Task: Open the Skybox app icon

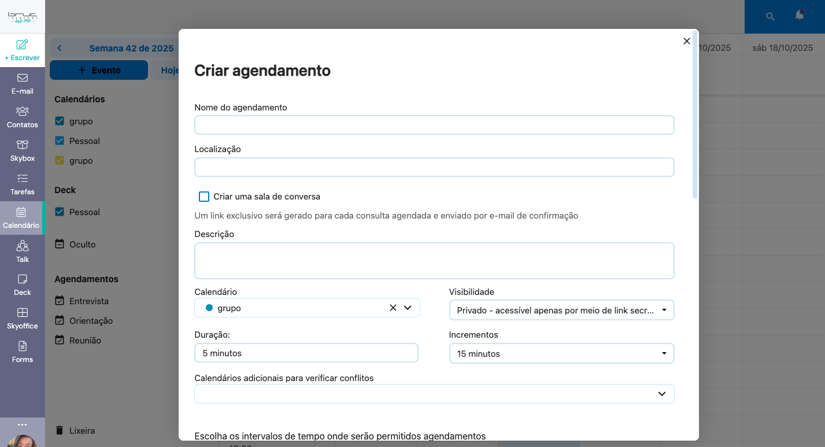Action: (x=22, y=151)
